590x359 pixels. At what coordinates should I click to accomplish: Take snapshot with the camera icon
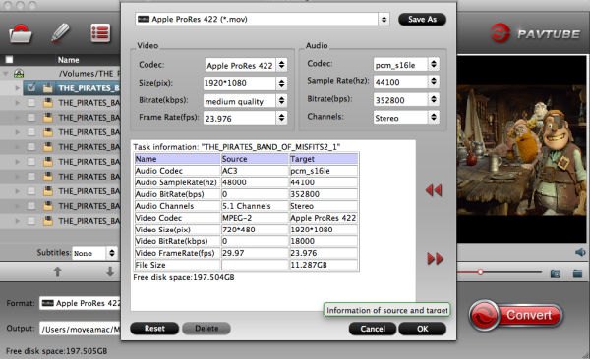point(556,274)
